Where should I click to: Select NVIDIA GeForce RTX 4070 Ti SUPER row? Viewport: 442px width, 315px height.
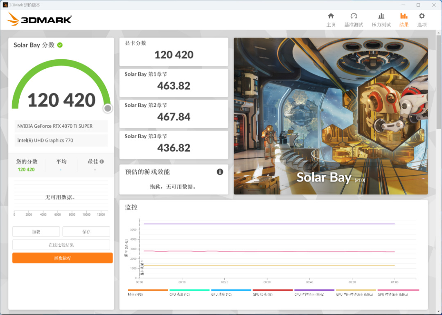61,126
